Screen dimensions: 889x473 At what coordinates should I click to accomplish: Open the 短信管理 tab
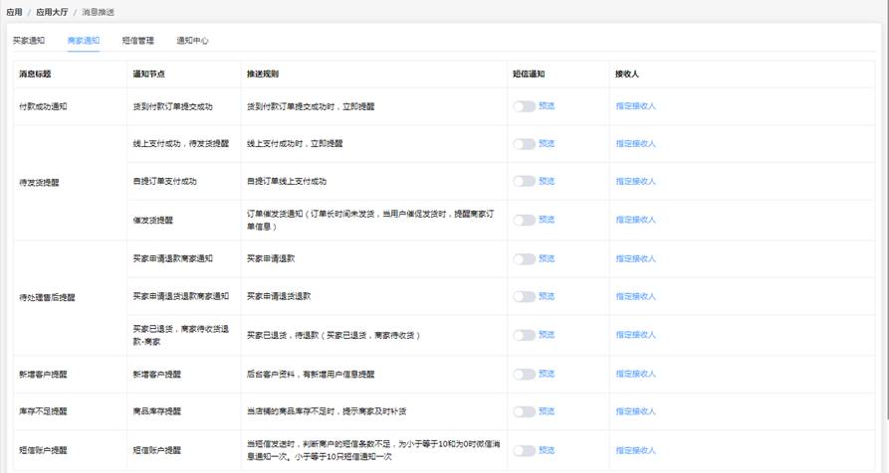[x=137, y=40]
